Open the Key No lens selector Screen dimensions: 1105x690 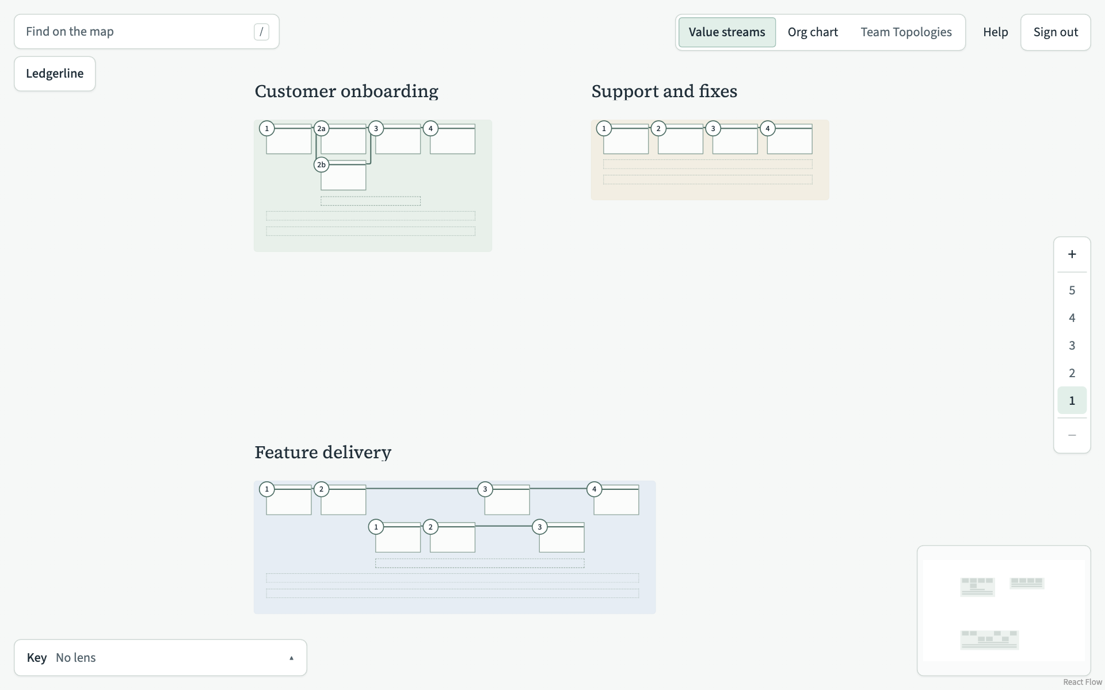pos(161,658)
